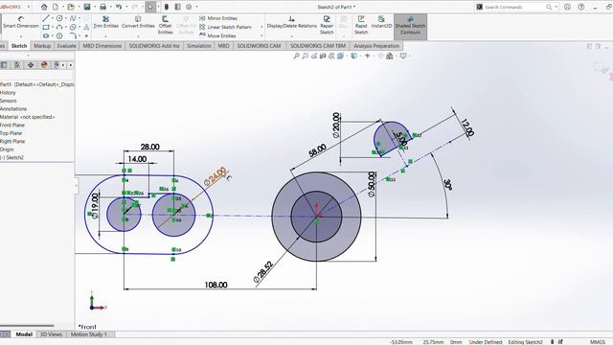This screenshot has height=345, width=613.
Task: Click the Offset Entities tool
Action: click(x=165, y=26)
